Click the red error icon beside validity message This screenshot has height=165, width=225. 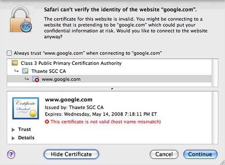pyautogui.click(x=47, y=122)
